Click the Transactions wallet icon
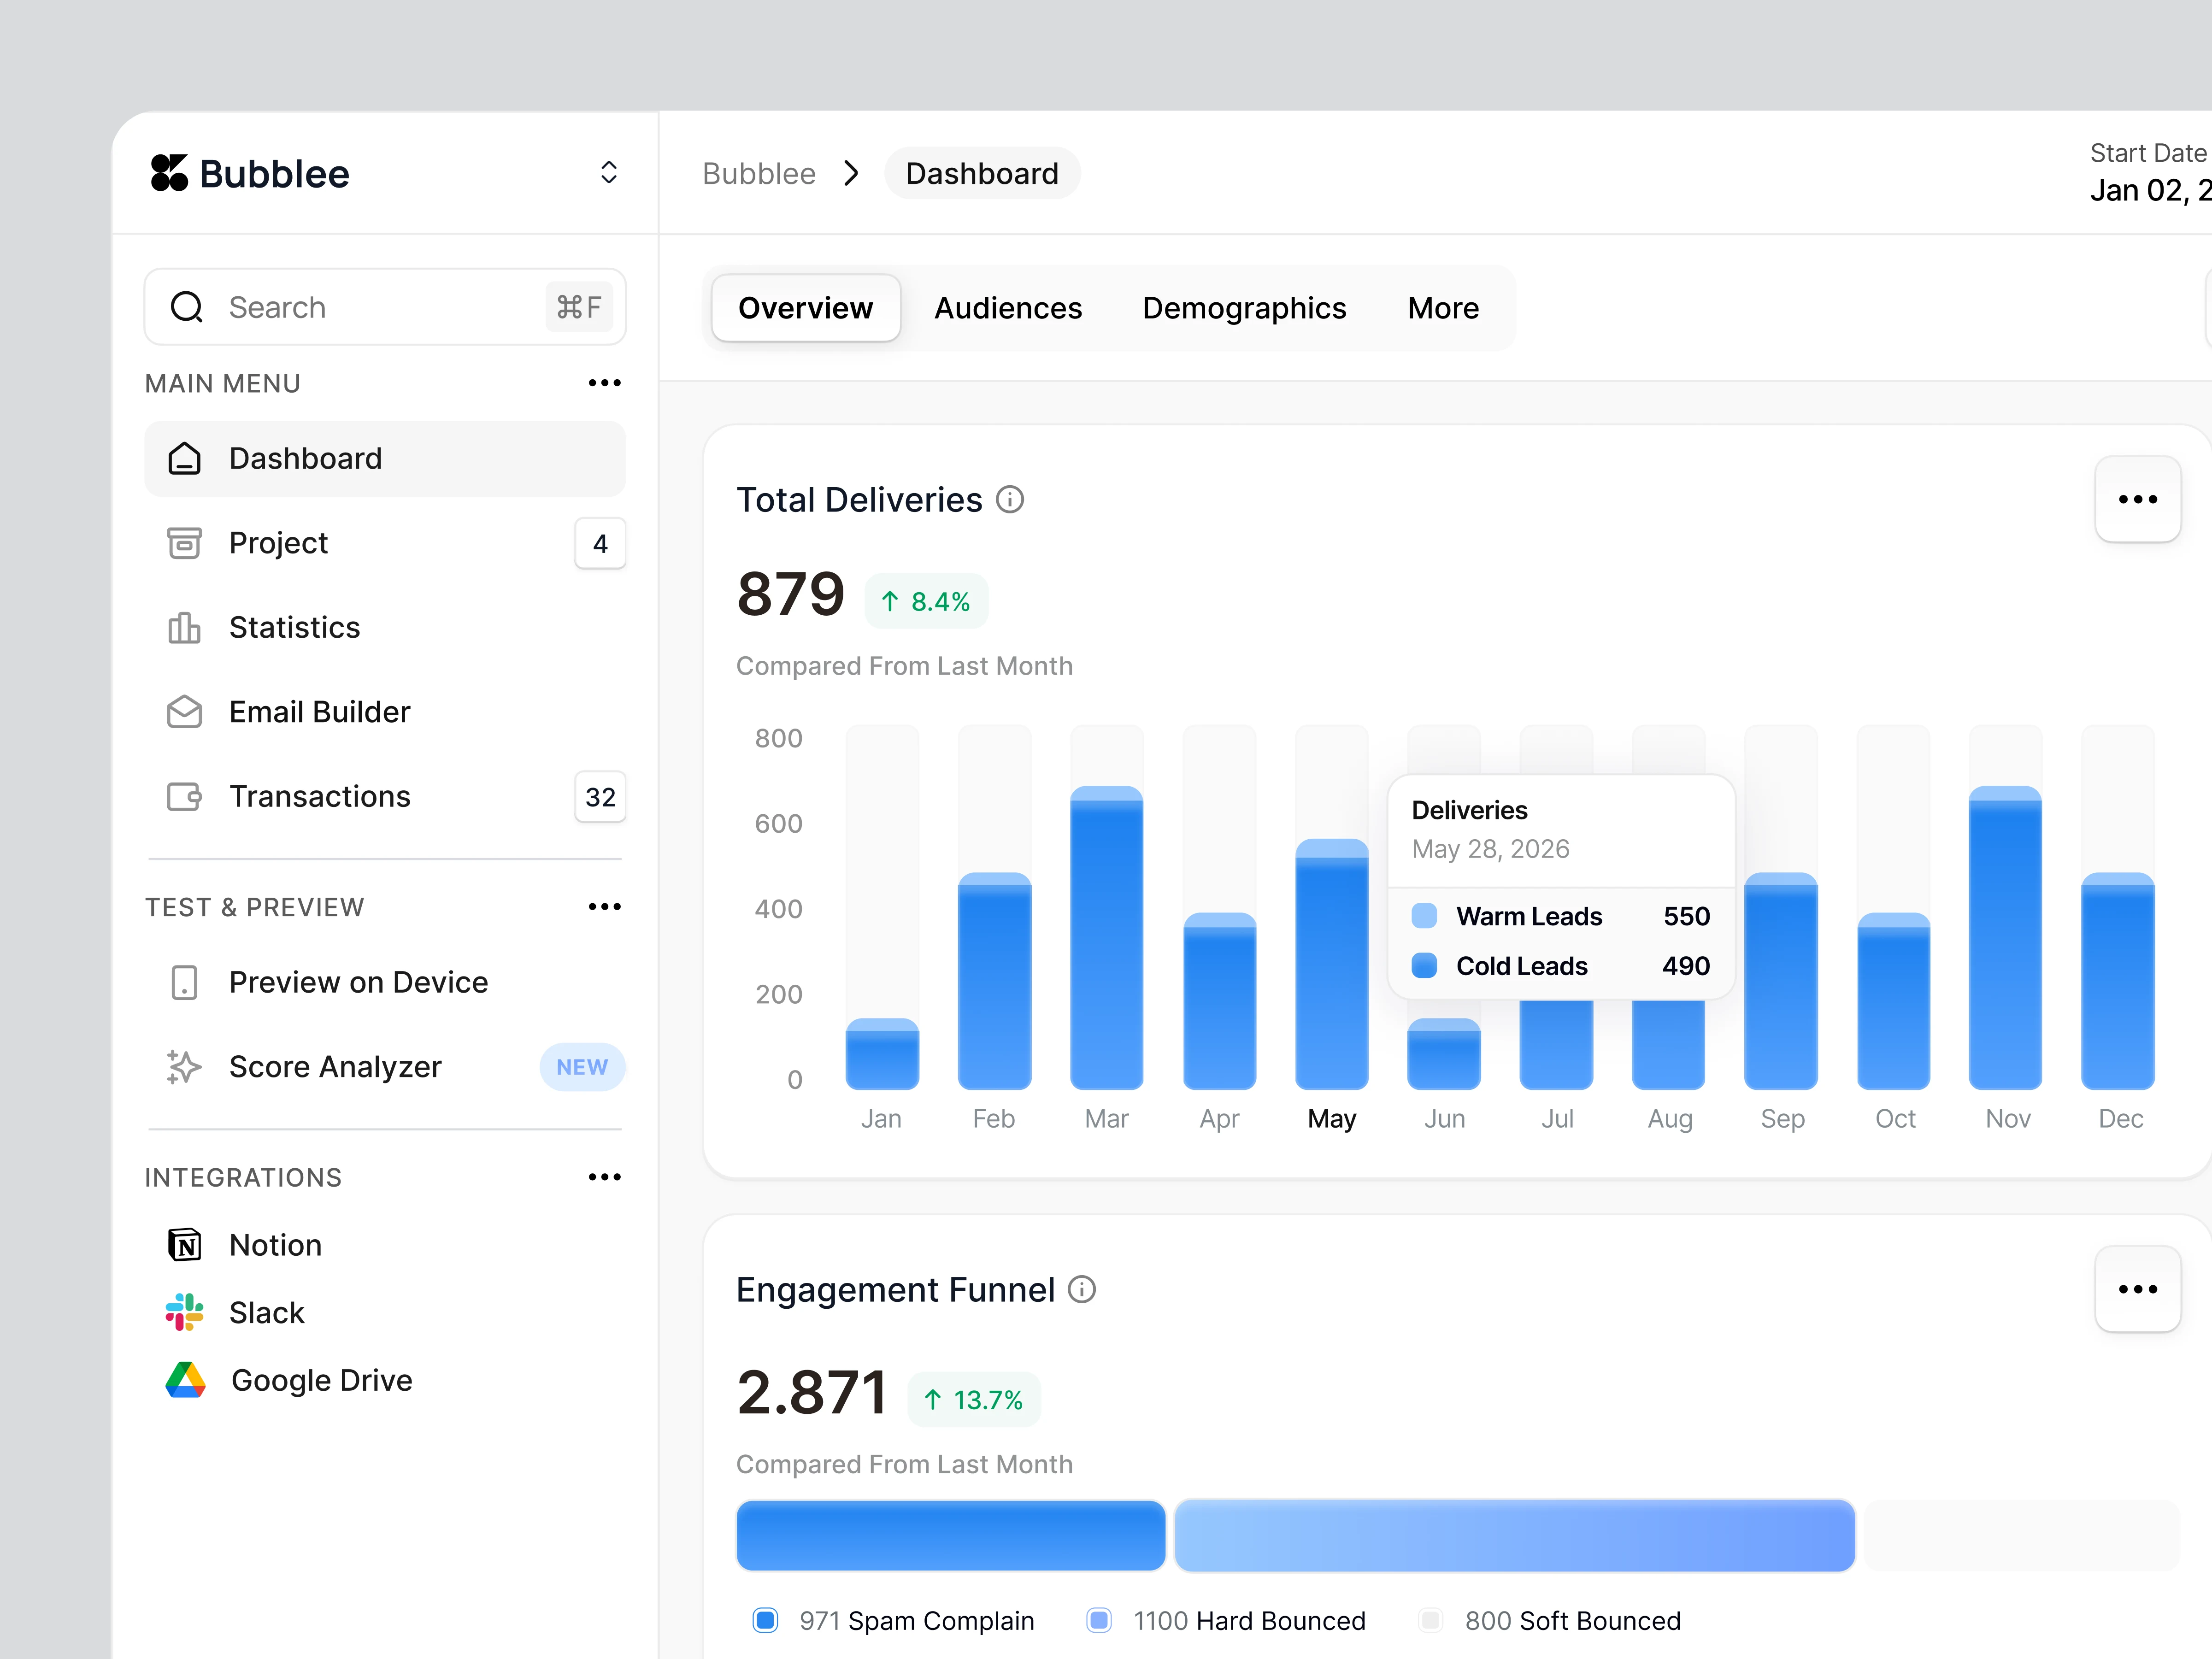This screenshot has height=1659, width=2212. click(184, 796)
